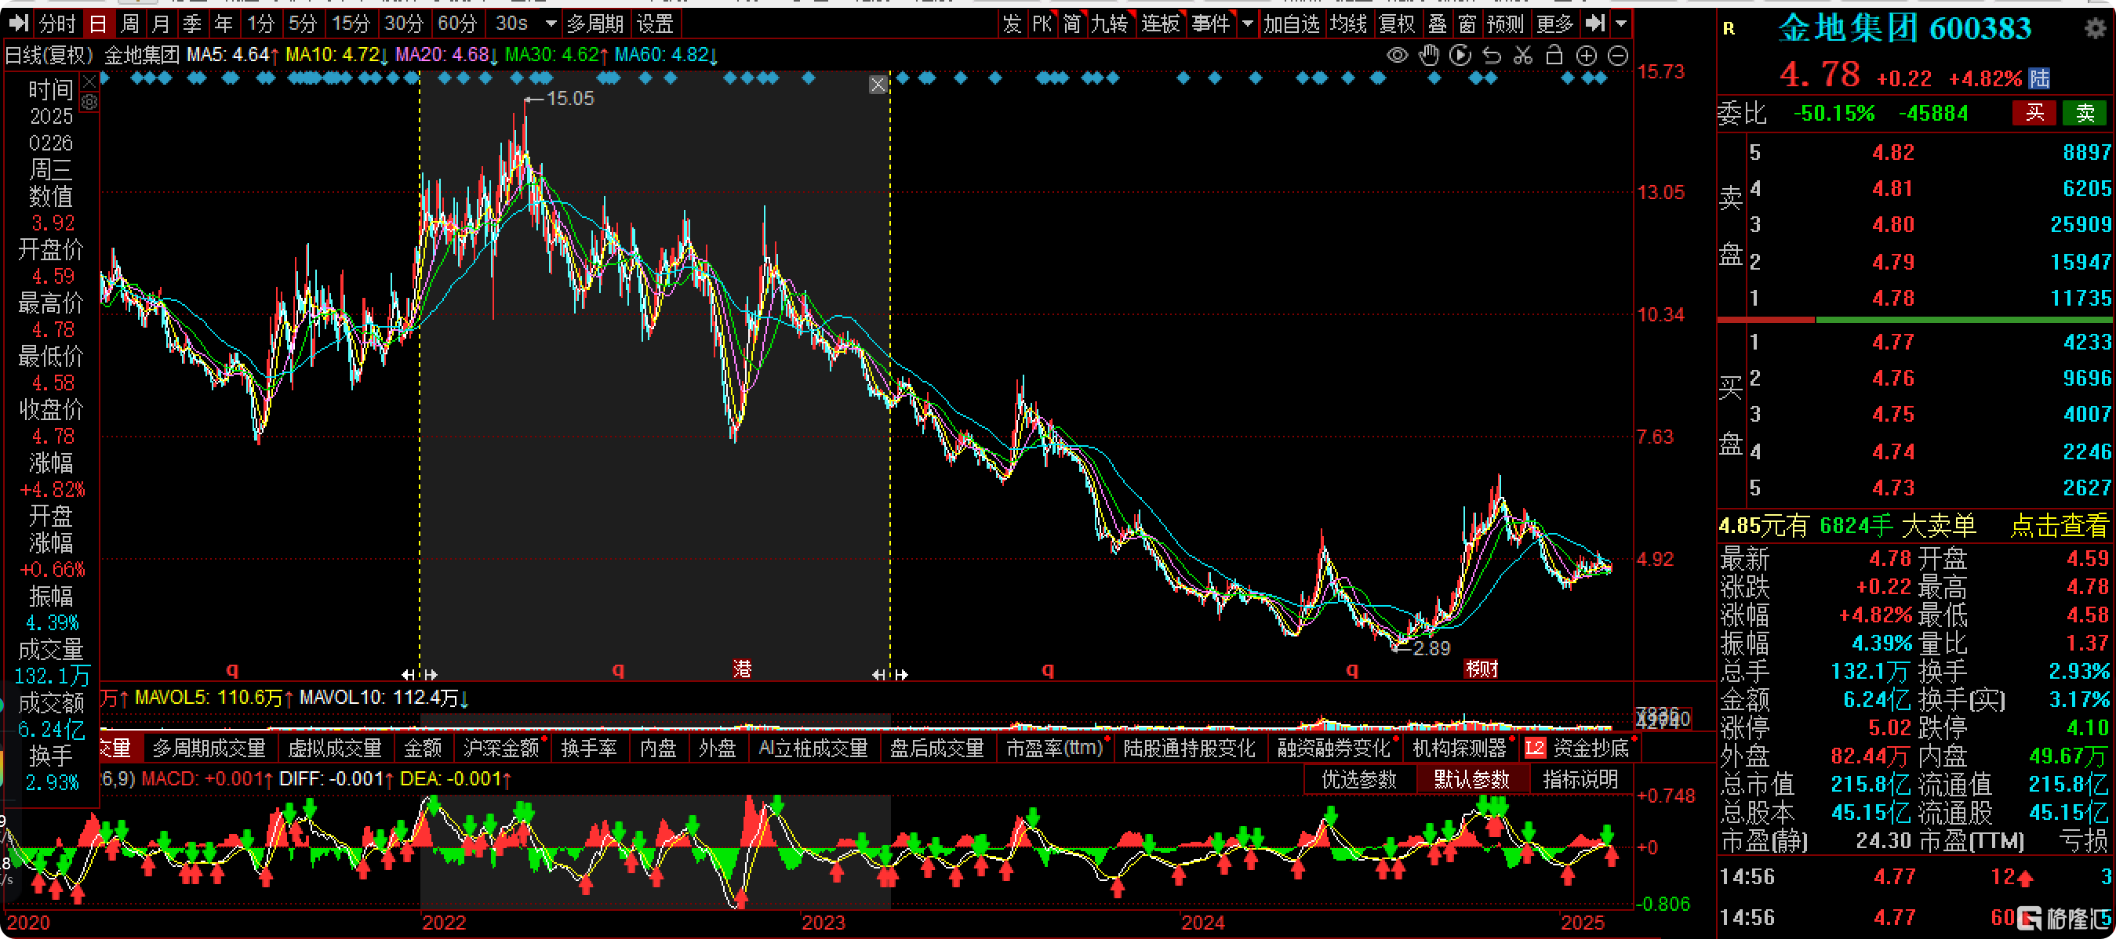Toggle the 事件 events overlay

[x=1211, y=23]
